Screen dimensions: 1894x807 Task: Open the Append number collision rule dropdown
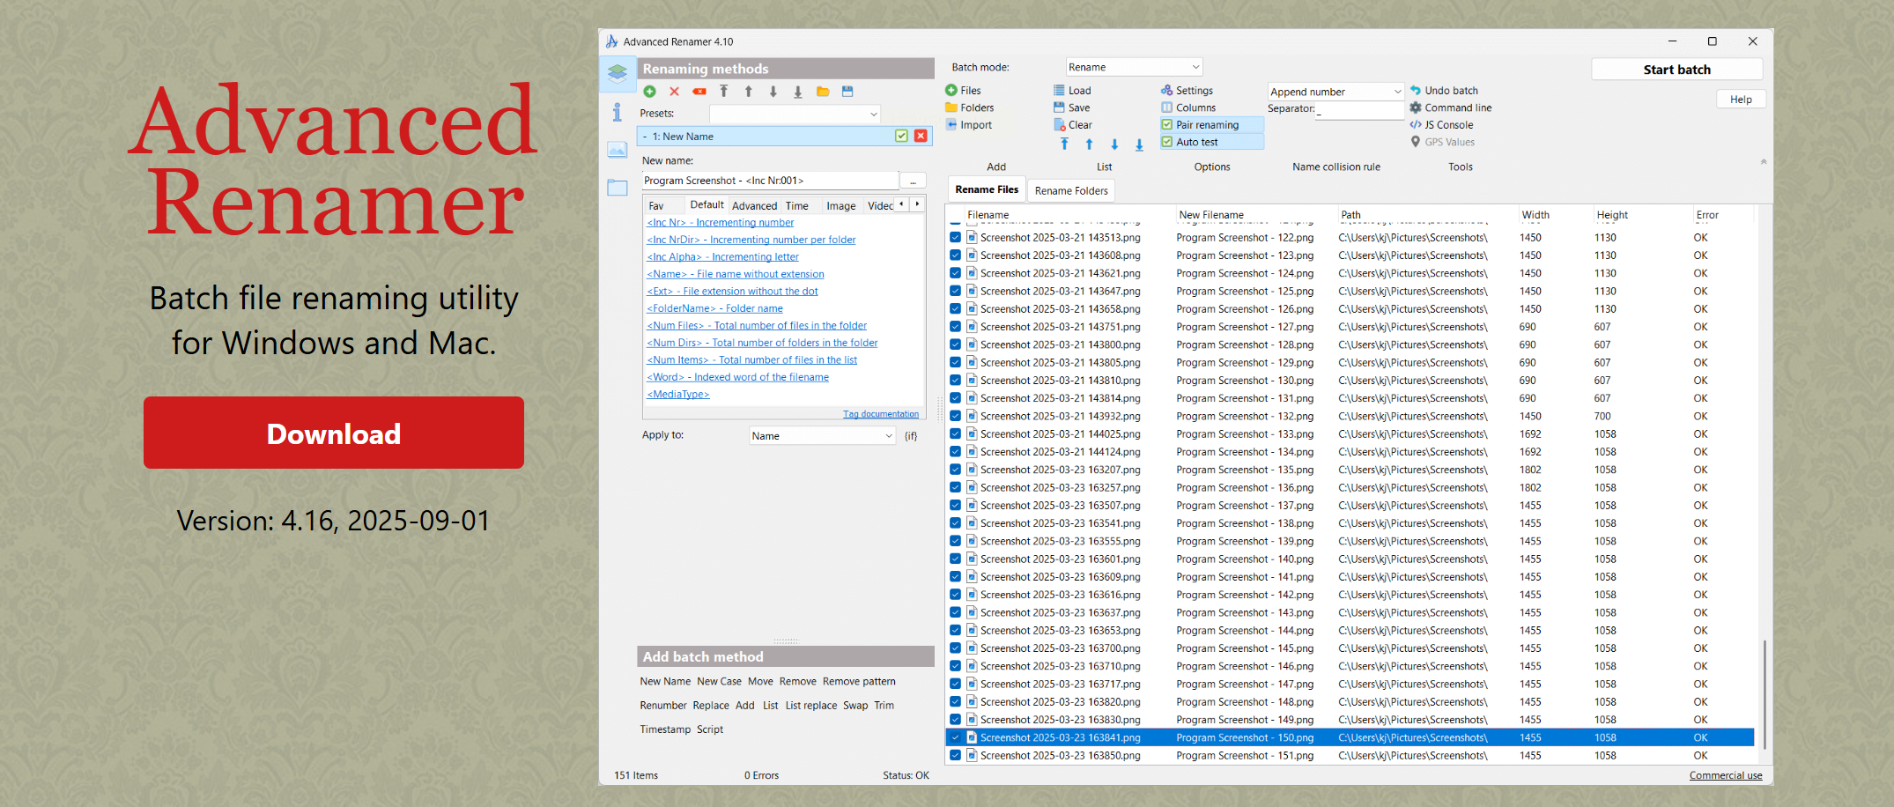click(1335, 92)
